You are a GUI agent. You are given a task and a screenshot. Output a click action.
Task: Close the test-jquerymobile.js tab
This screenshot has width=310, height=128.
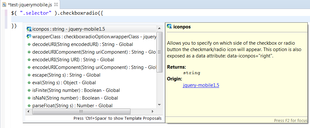coord(56,4)
